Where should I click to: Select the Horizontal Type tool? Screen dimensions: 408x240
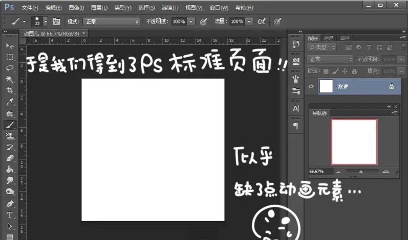pos(10,215)
